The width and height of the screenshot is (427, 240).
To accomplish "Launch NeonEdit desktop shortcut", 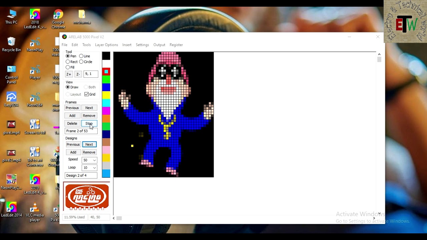I will point(35,100).
